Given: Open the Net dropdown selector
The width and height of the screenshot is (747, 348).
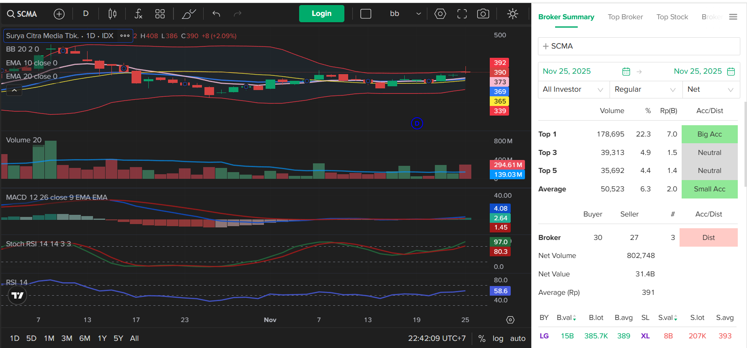Looking at the screenshot, I should pyautogui.click(x=711, y=89).
